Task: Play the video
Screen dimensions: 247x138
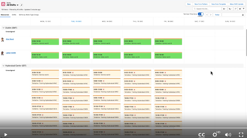Action: (x=6, y=135)
